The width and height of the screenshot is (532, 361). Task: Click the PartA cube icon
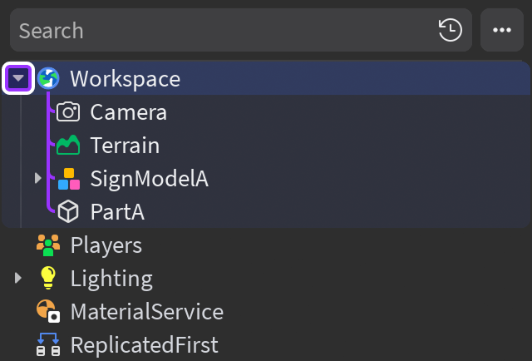pos(68,211)
